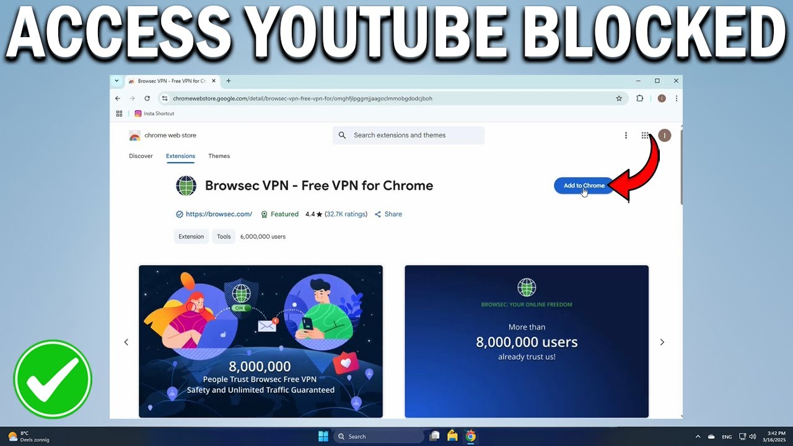Show next screenshot with right arrow
Screen dimensions: 793x446
(662, 342)
